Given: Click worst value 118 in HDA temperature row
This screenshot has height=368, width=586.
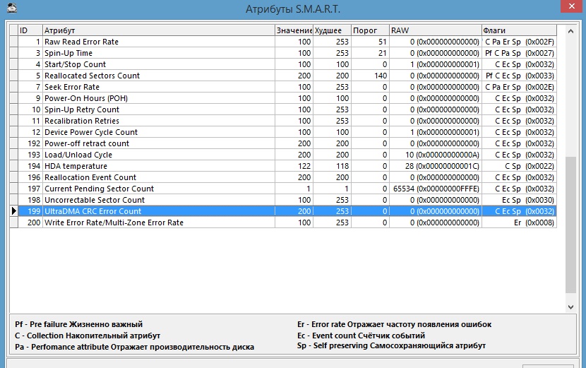Looking at the screenshot, I should pos(342,166).
